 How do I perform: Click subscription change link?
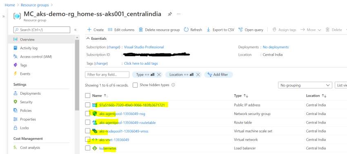click(113, 47)
